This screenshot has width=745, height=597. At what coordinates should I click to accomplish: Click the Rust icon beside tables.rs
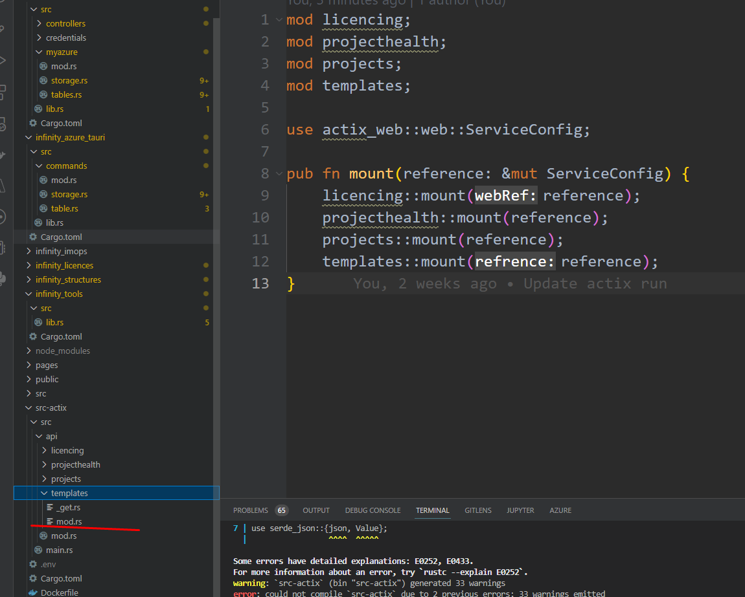[43, 94]
